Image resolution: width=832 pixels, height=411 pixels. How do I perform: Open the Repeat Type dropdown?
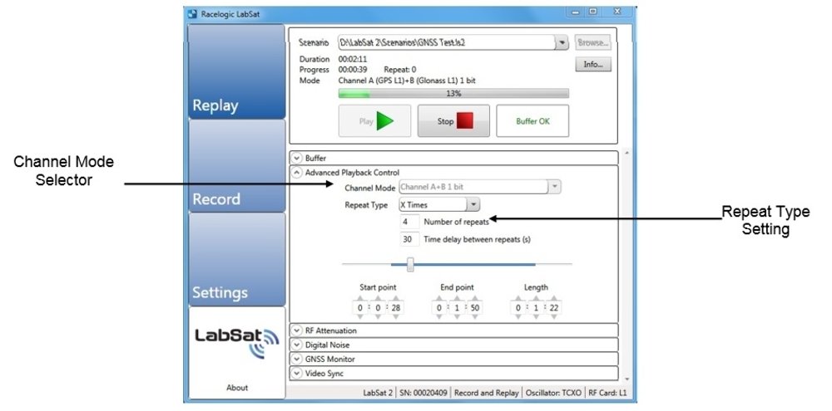(x=473, y=204)
